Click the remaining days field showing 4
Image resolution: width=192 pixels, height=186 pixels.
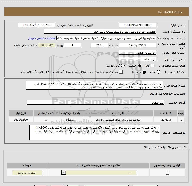click(73, 45)
